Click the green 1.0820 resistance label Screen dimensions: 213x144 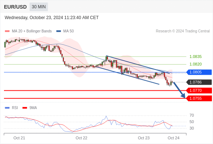point(195,64)
